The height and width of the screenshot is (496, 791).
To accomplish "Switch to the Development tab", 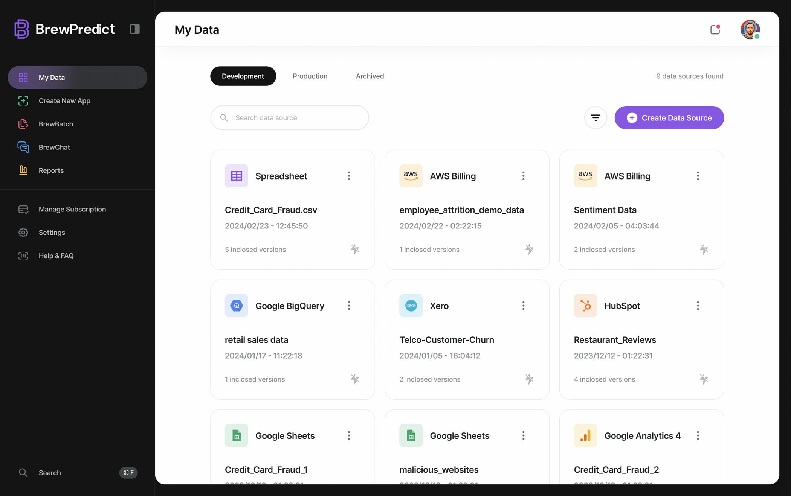I will click(243, 76).
